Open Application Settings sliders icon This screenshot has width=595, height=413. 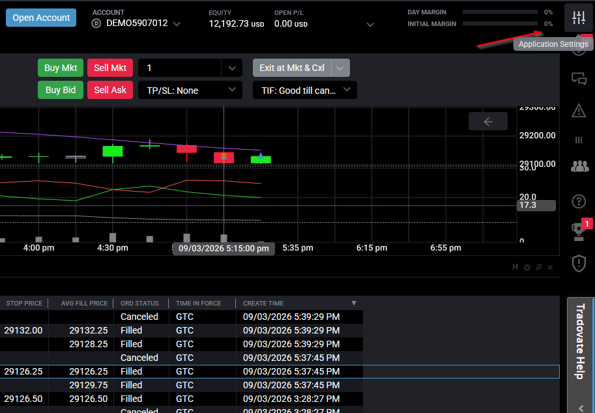(x=579, y=18)
